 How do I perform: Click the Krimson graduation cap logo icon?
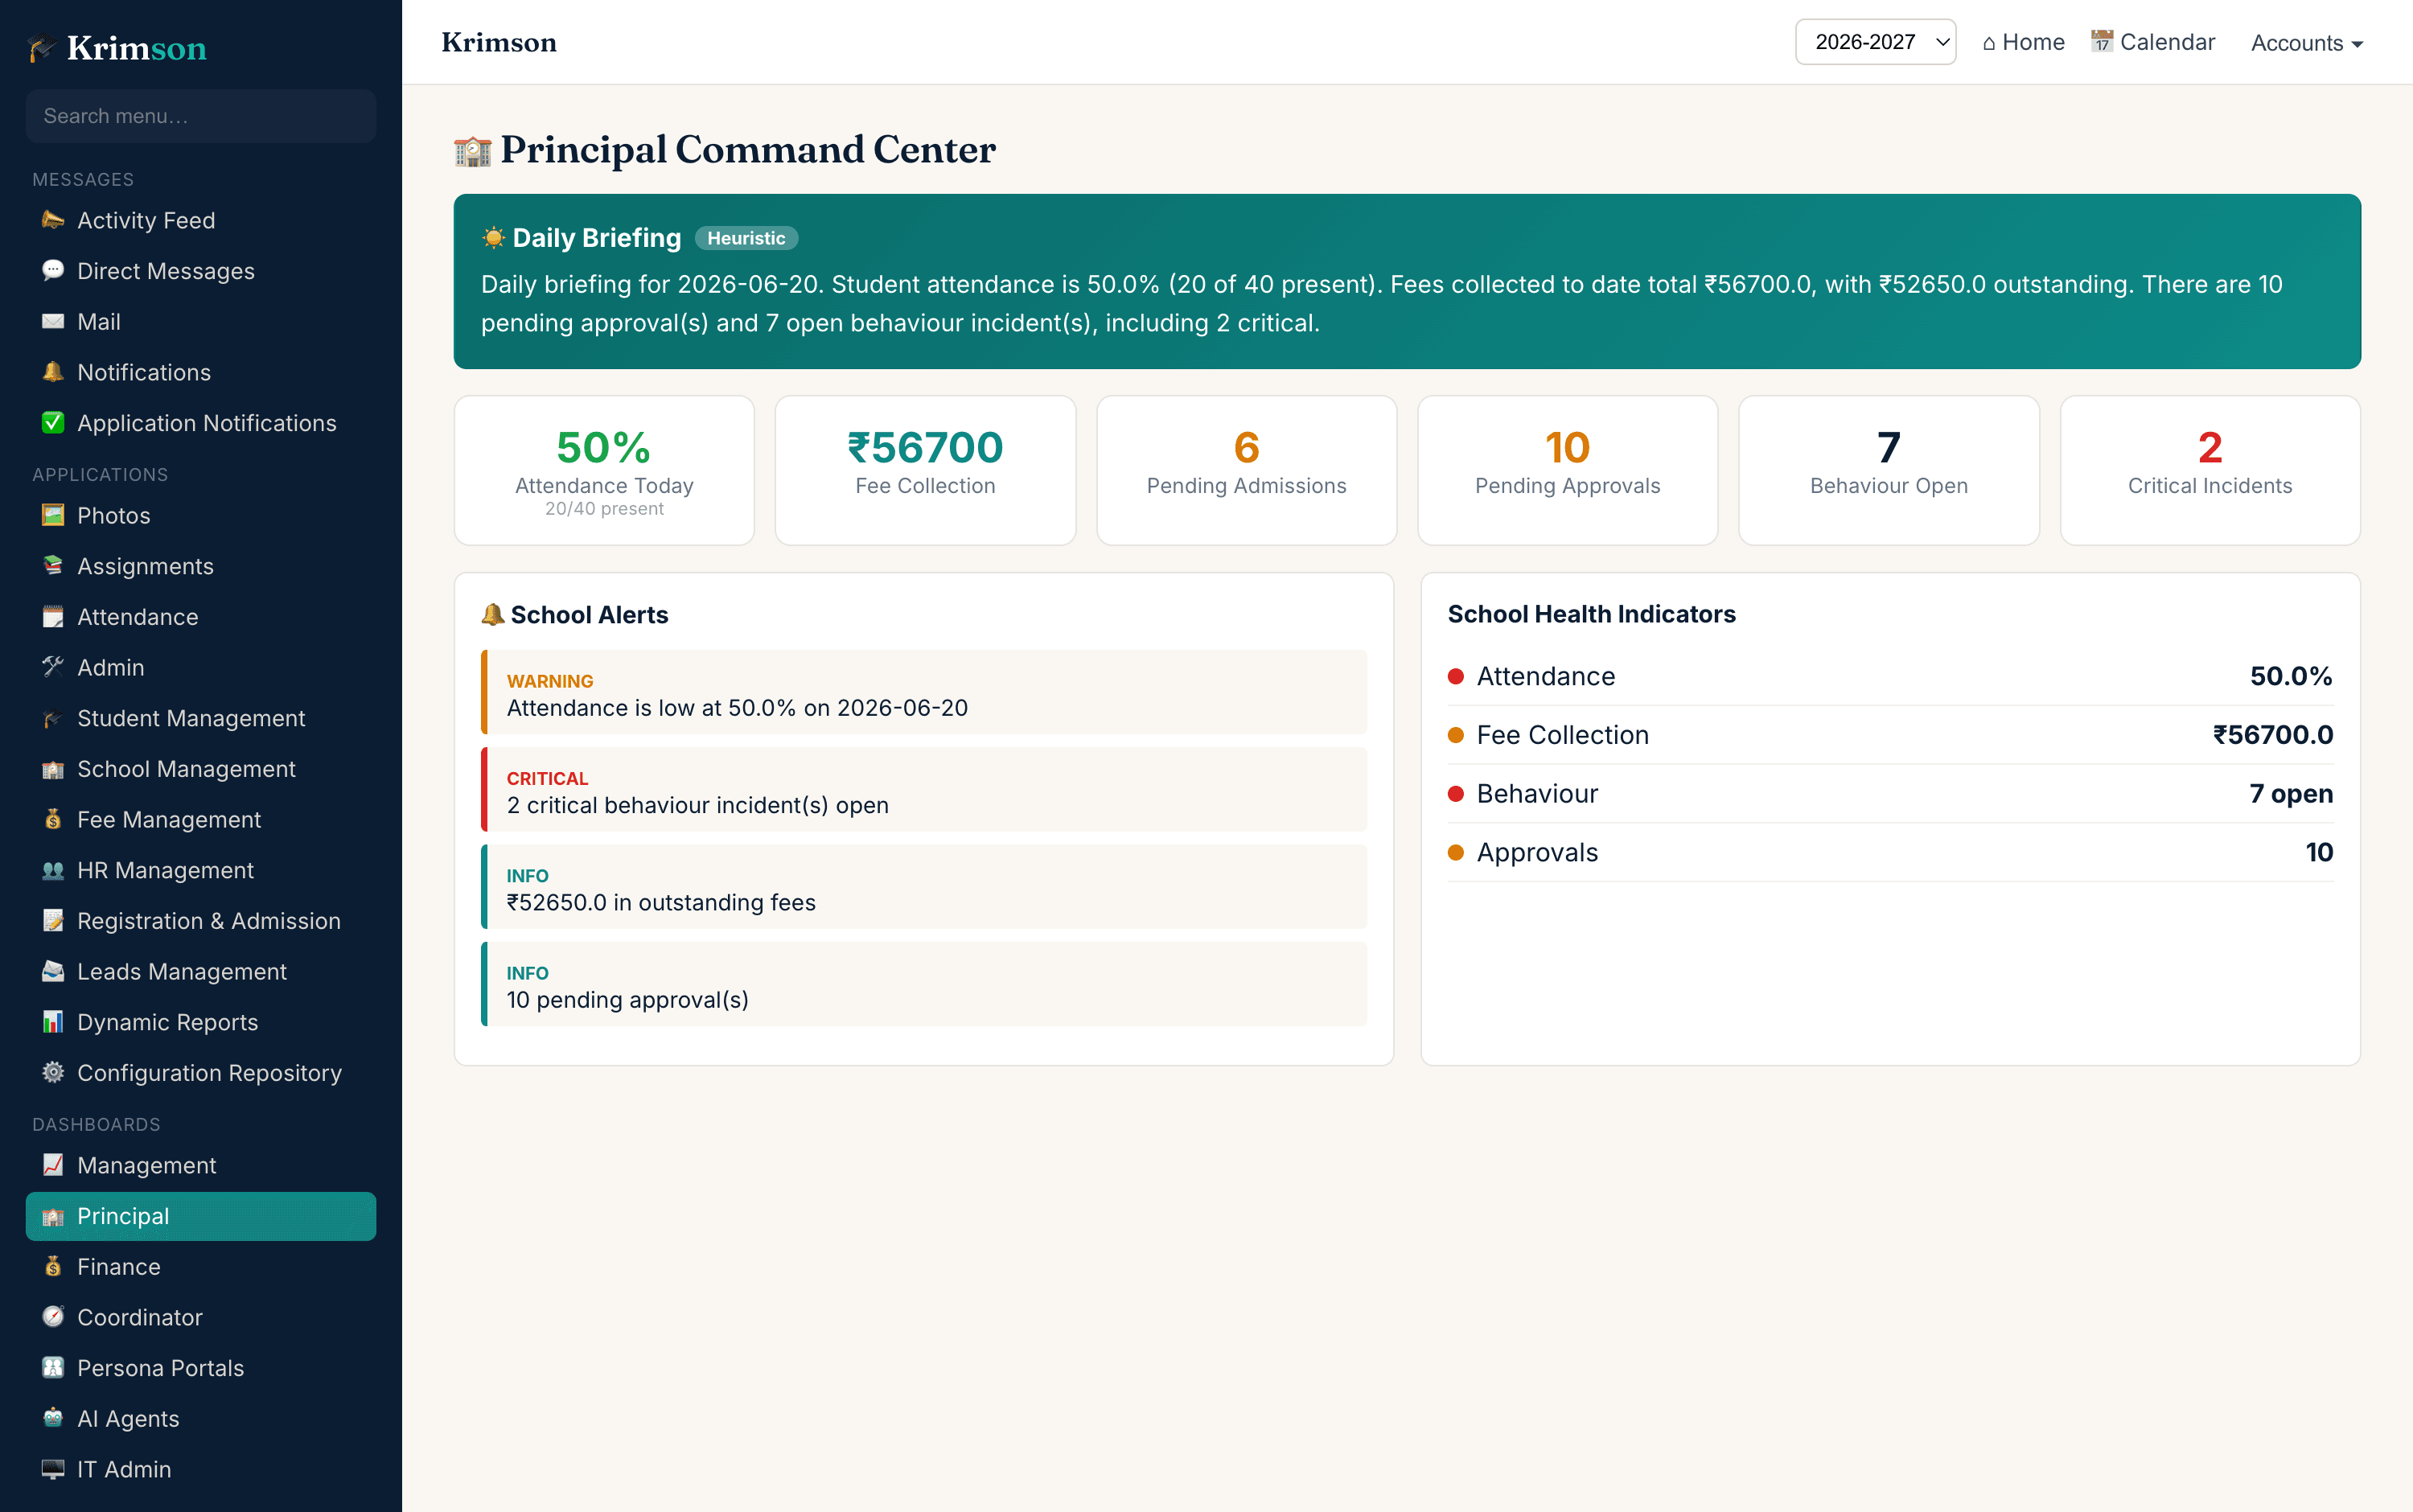click(42, 47)
